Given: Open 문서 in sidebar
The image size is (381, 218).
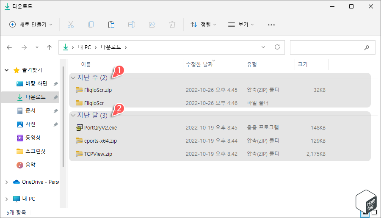Looking at the screenshot, I should [30, 111].
